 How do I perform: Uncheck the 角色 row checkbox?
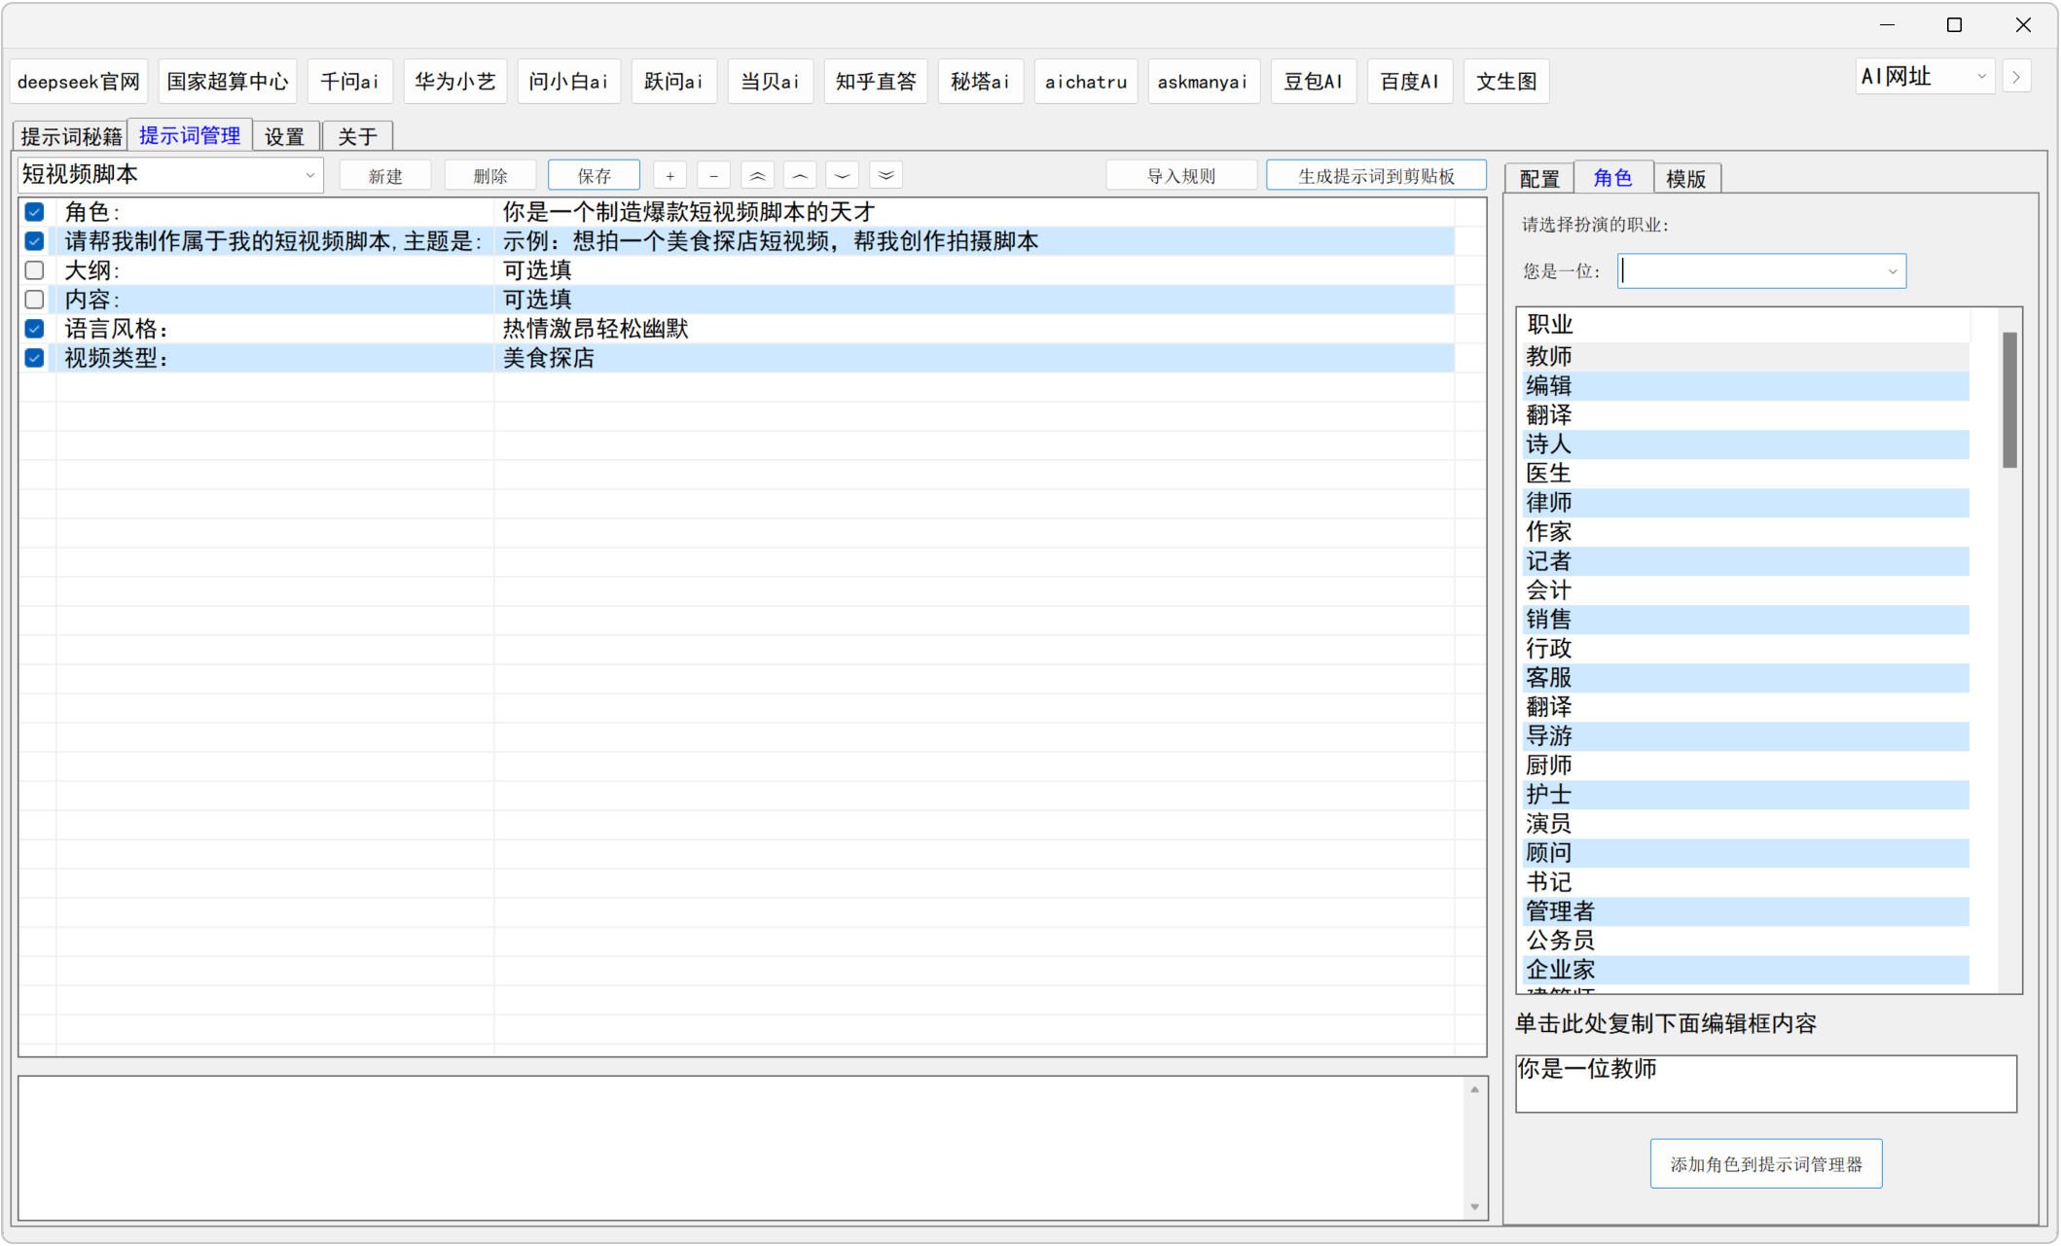pos(35,212)
